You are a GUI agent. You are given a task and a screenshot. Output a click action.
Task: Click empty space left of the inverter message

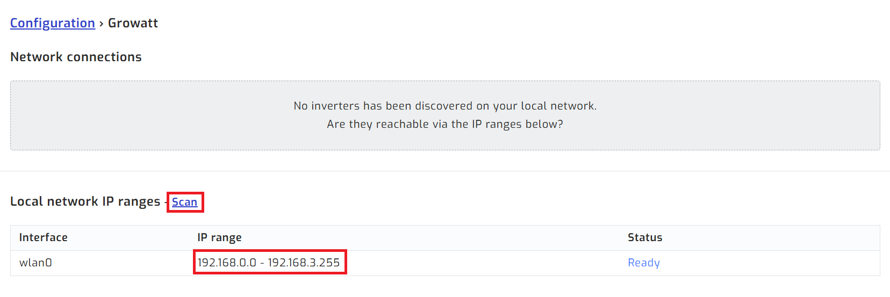pos(134,115)
